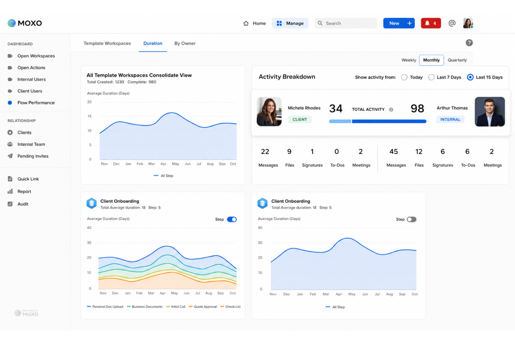
Task: Click the help question mark icon
Action: [x=469, y=43]
